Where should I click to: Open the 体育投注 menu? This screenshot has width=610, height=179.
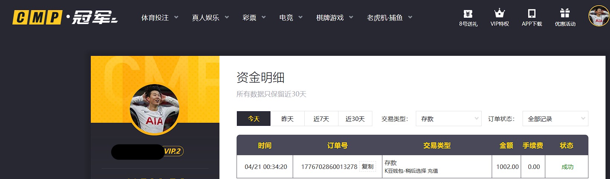(x=155, y=17)
